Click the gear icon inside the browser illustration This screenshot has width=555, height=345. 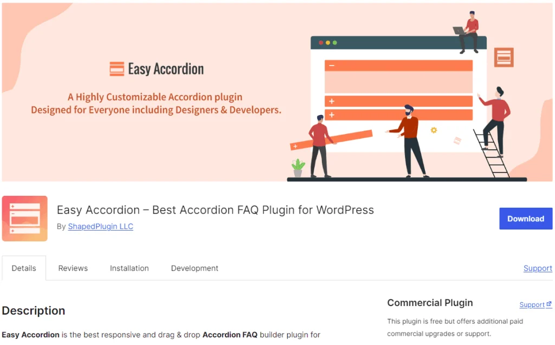click(434, 130)
